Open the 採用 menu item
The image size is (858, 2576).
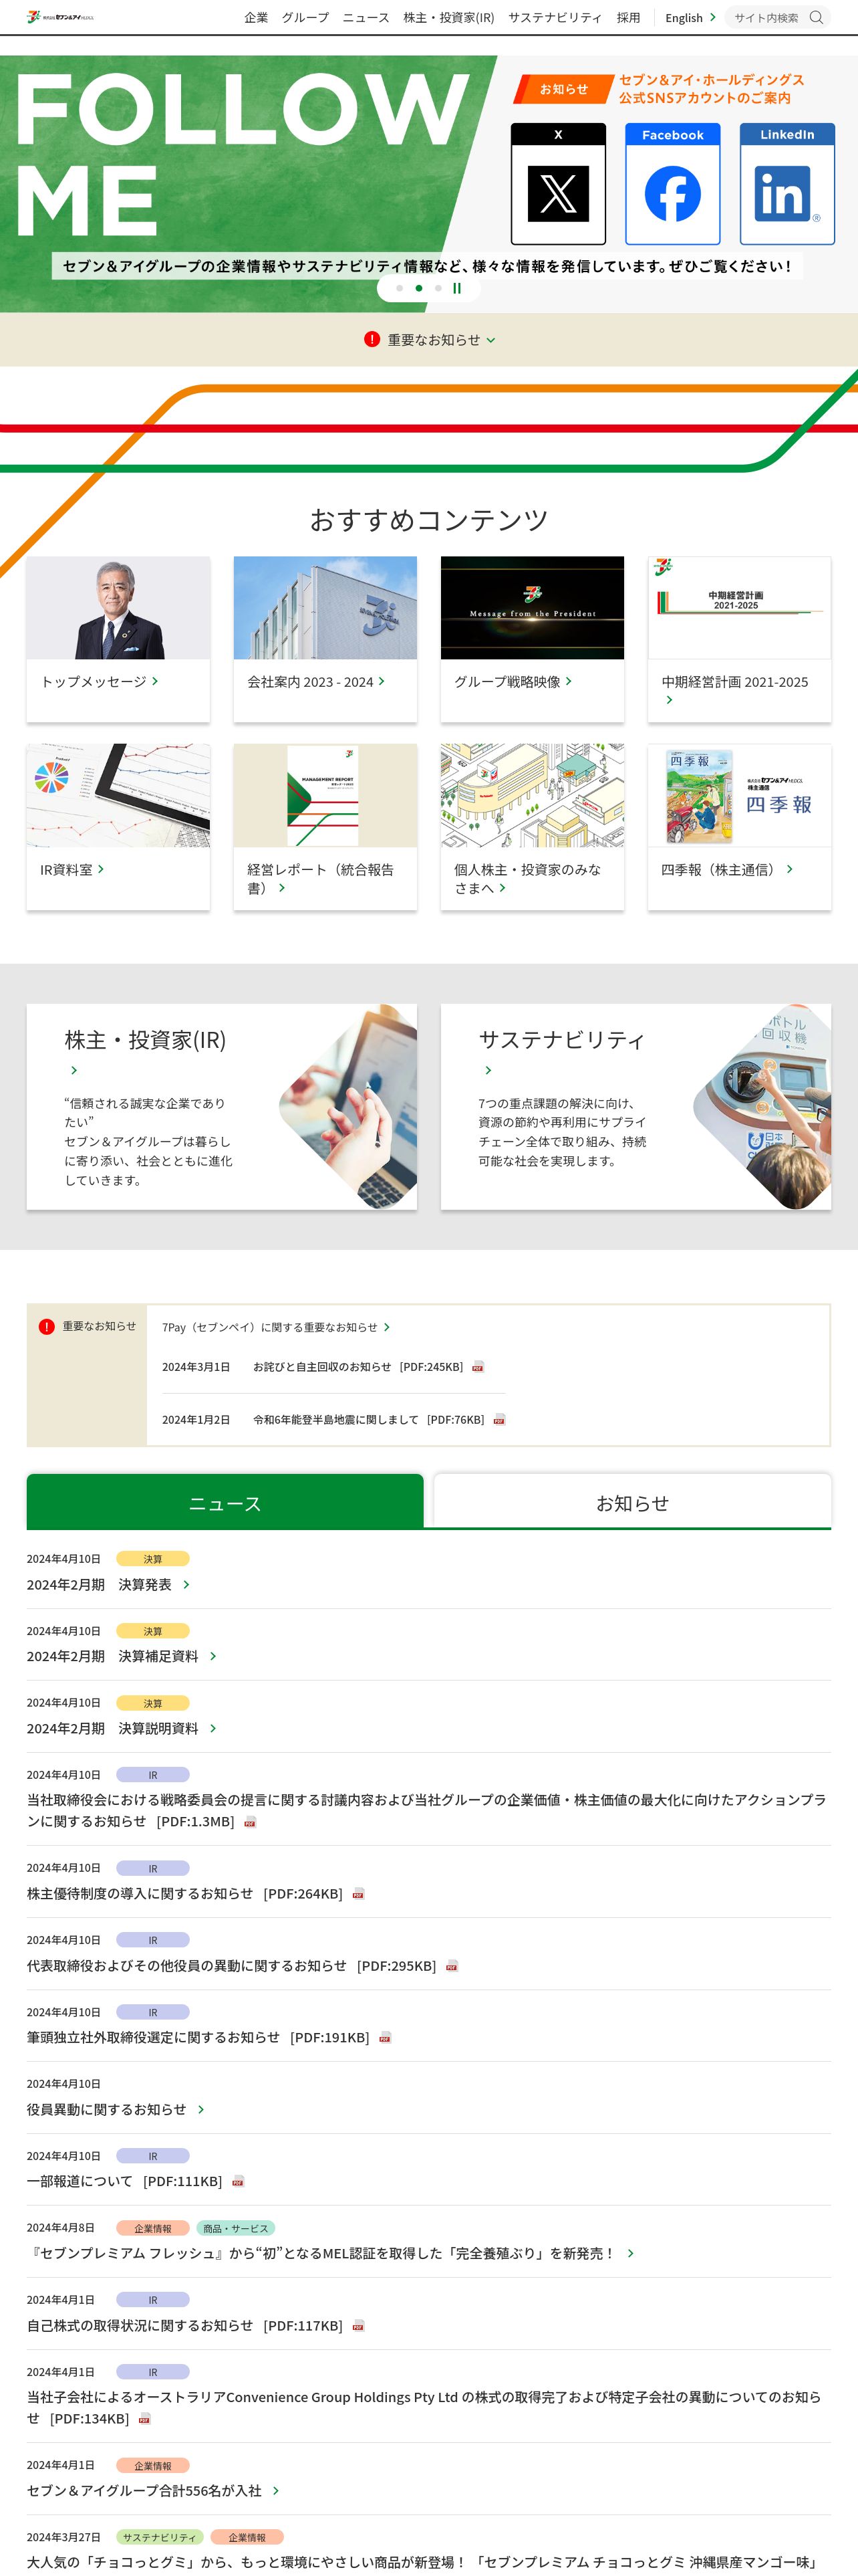pyautogui.click(x=628, y=18)
